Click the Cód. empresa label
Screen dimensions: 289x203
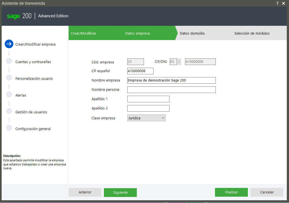[x=103, y=62]
